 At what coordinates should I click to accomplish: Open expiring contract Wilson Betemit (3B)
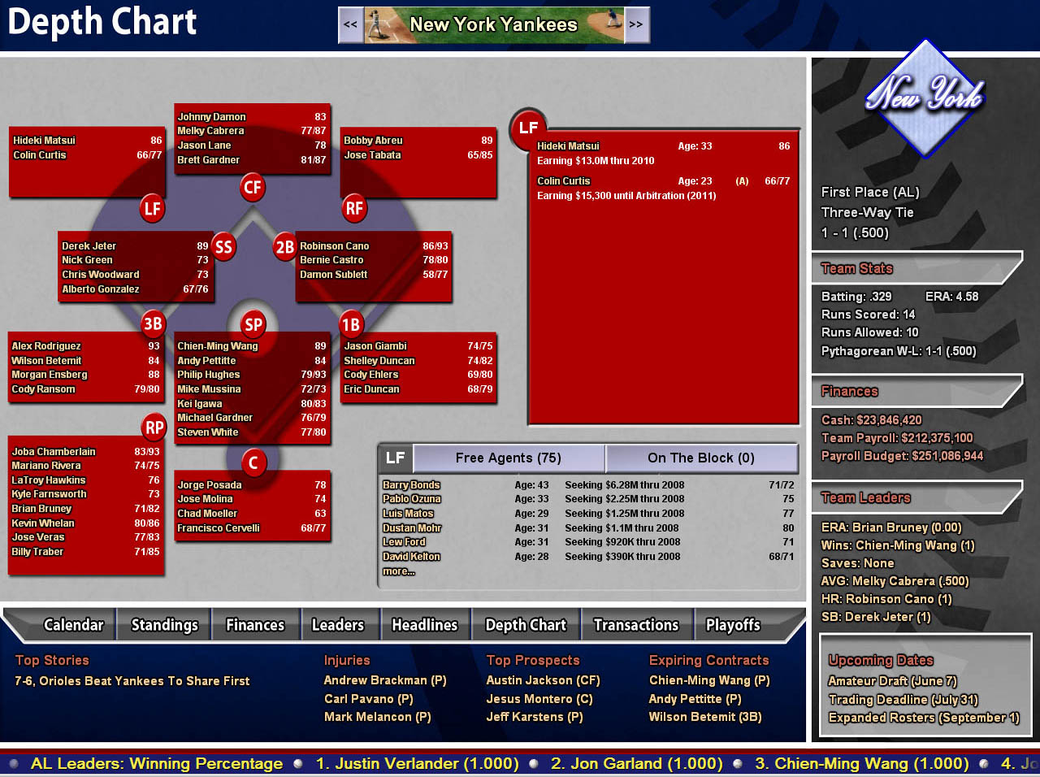(x=705, y=717)
